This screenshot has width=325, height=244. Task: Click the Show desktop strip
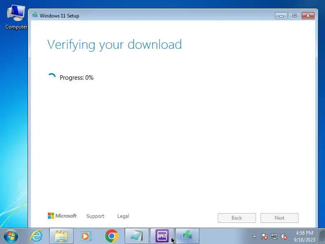(322, 236)
